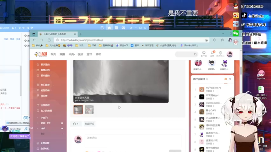Open 社区热榜 in left sidebar
271x152 pixels.
(x=43, y=90)
